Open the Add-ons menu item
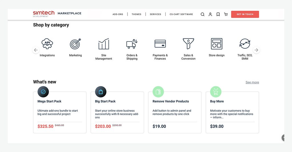 coord(118,14)
